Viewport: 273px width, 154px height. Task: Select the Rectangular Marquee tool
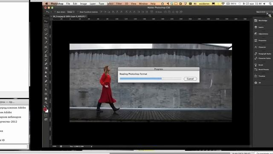point(46,26)
